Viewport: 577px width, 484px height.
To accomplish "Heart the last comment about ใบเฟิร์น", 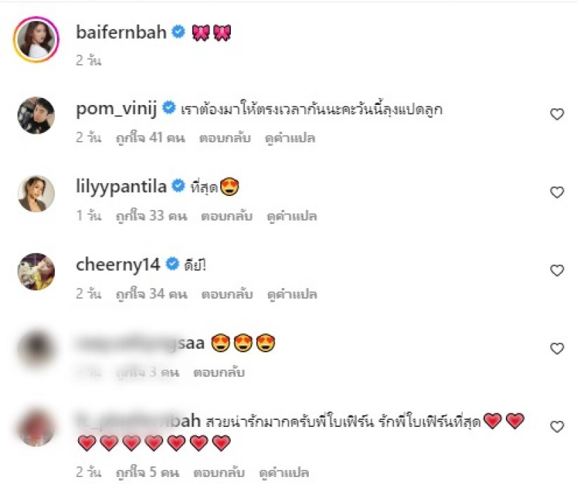I will (557, 426).
